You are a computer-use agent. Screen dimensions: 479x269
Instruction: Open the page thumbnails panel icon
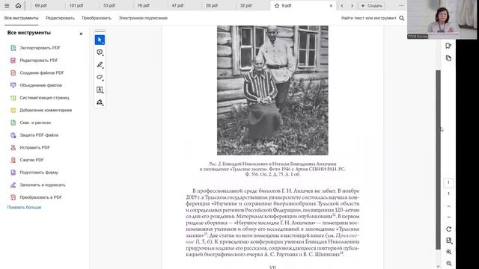pos(448,58)
